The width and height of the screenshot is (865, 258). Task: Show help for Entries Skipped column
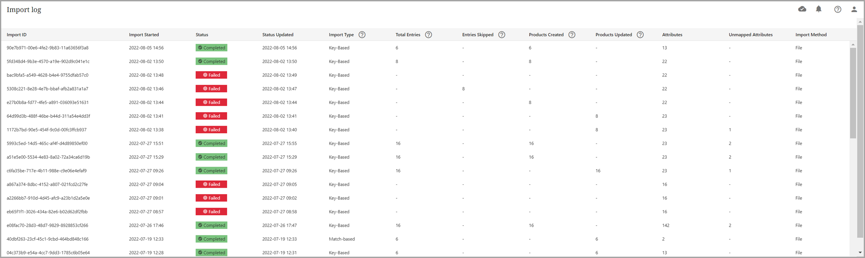click(x=501, y=35)
